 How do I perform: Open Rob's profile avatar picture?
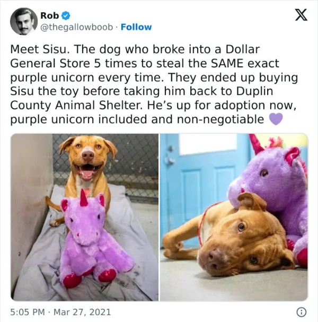[24, 21]
